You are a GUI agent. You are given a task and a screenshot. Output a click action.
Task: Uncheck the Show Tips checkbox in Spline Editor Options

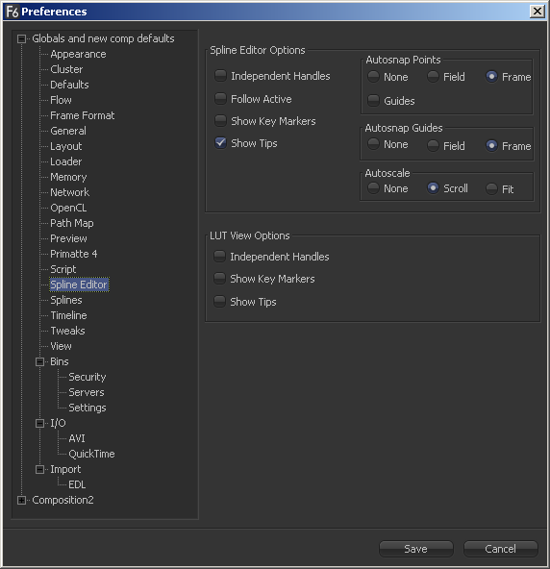220,142
